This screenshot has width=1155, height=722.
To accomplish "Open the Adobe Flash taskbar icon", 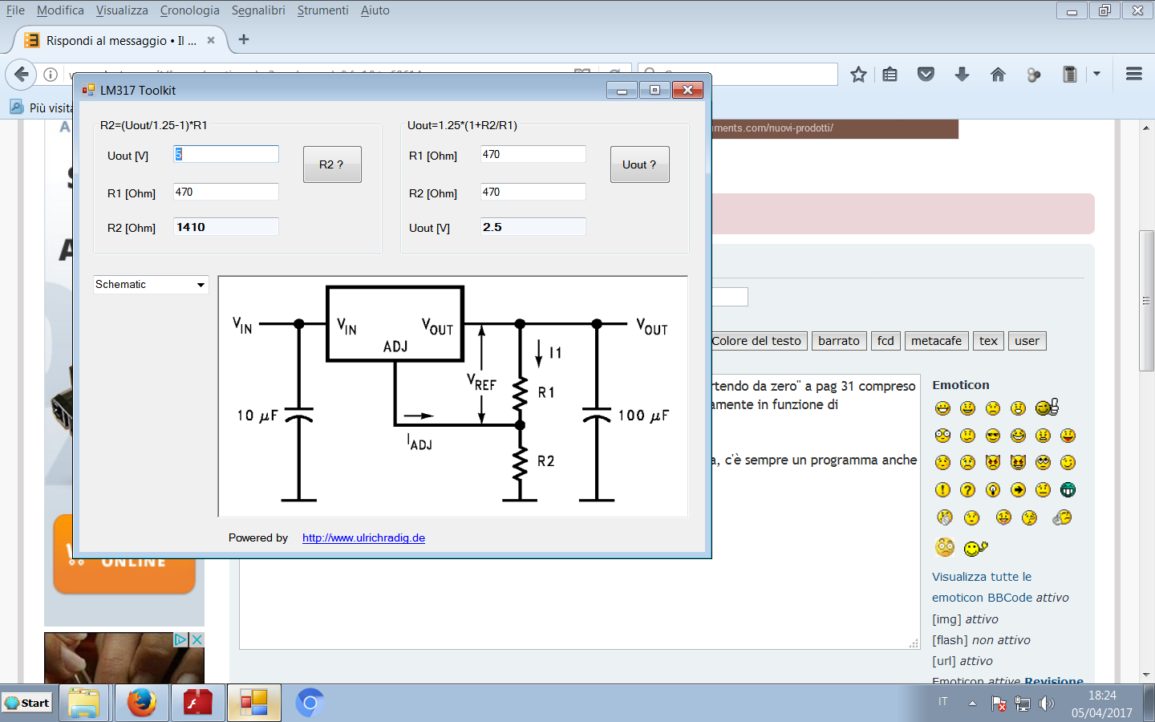I will click(197, 704).
